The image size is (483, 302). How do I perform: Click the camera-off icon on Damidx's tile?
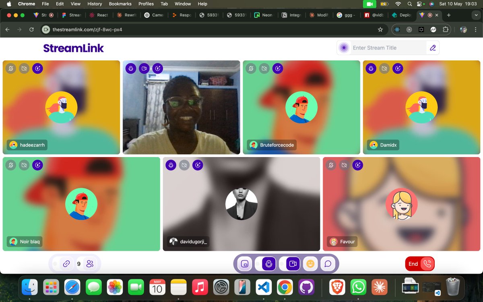[384, 68]
